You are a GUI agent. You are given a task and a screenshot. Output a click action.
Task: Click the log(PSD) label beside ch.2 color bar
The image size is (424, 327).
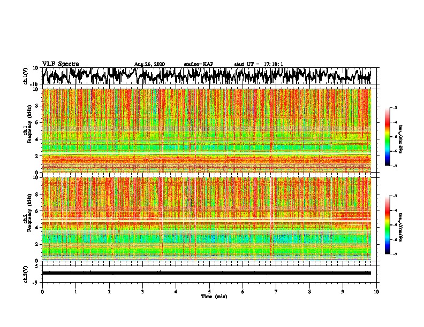[x=401, y=227]
